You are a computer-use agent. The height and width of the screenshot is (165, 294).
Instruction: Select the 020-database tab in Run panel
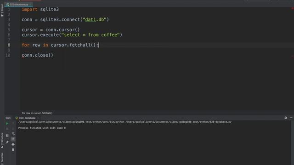click(x=27, y=118)
